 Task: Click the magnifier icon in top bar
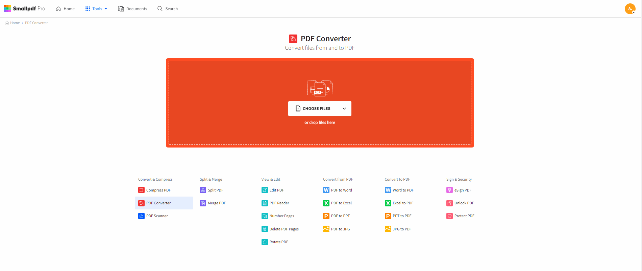tap(160, 9)
